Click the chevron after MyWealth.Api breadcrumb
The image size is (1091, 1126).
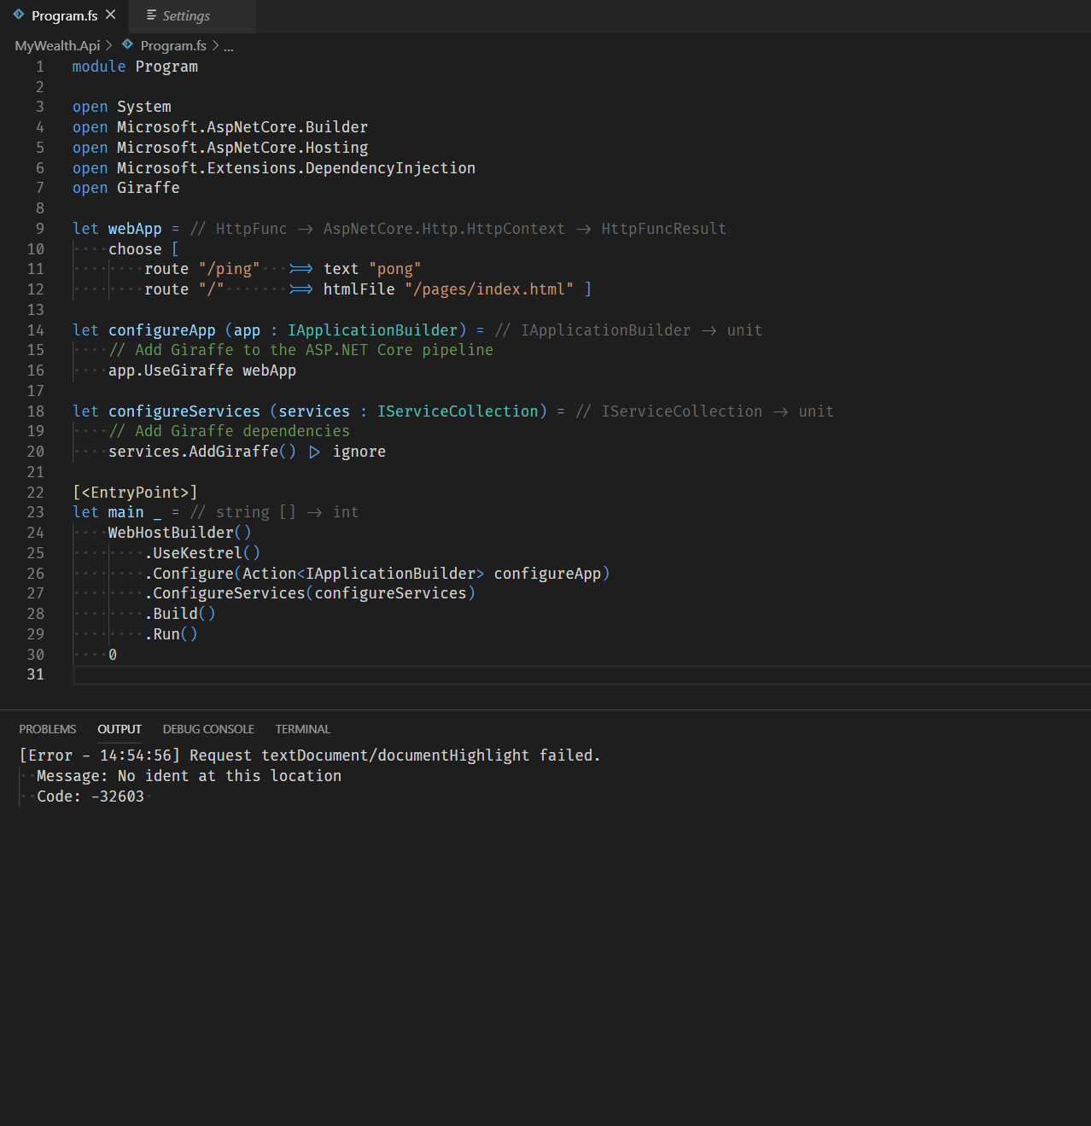[x=108, y=45]
